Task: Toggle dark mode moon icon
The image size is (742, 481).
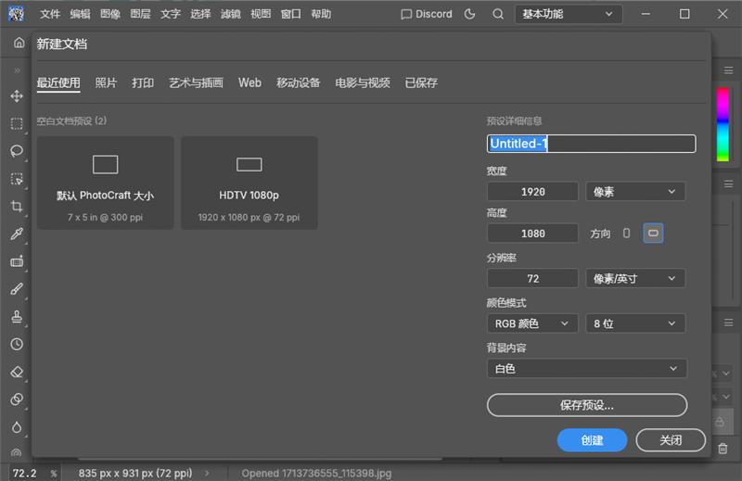Action: (x=469, y=14)
